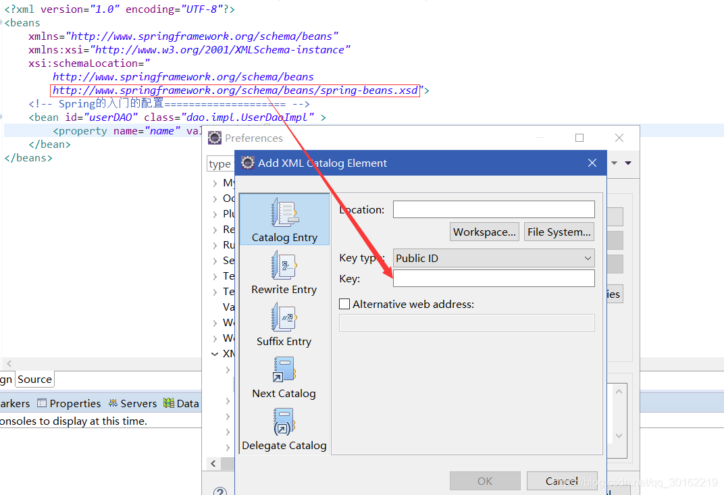Select the Catalog Entry icon
This screenshot has width=724, height=495.
pyautogui.click(x=284, y=213)
